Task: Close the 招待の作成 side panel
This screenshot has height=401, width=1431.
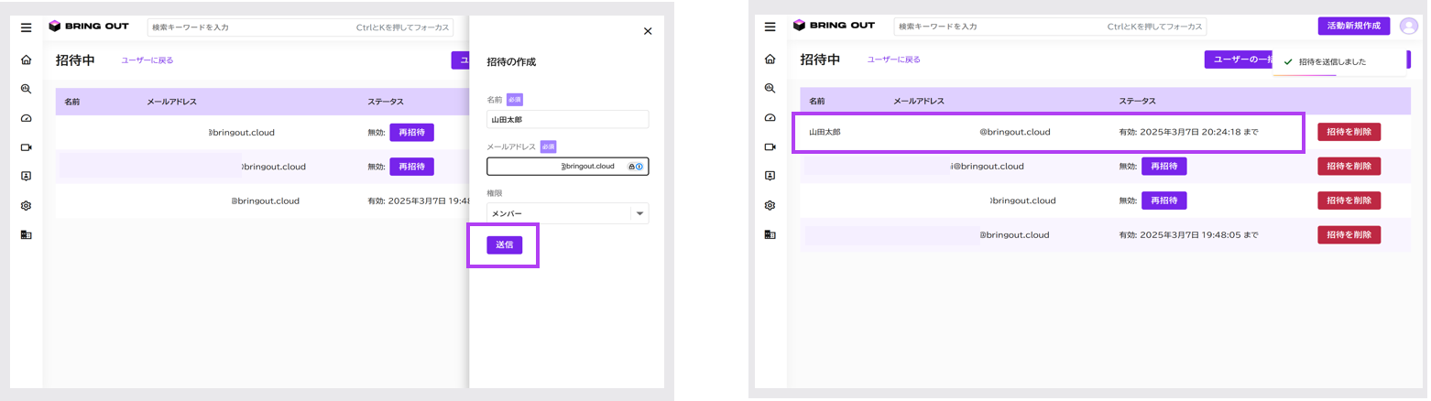Action: tap(648, 31)
